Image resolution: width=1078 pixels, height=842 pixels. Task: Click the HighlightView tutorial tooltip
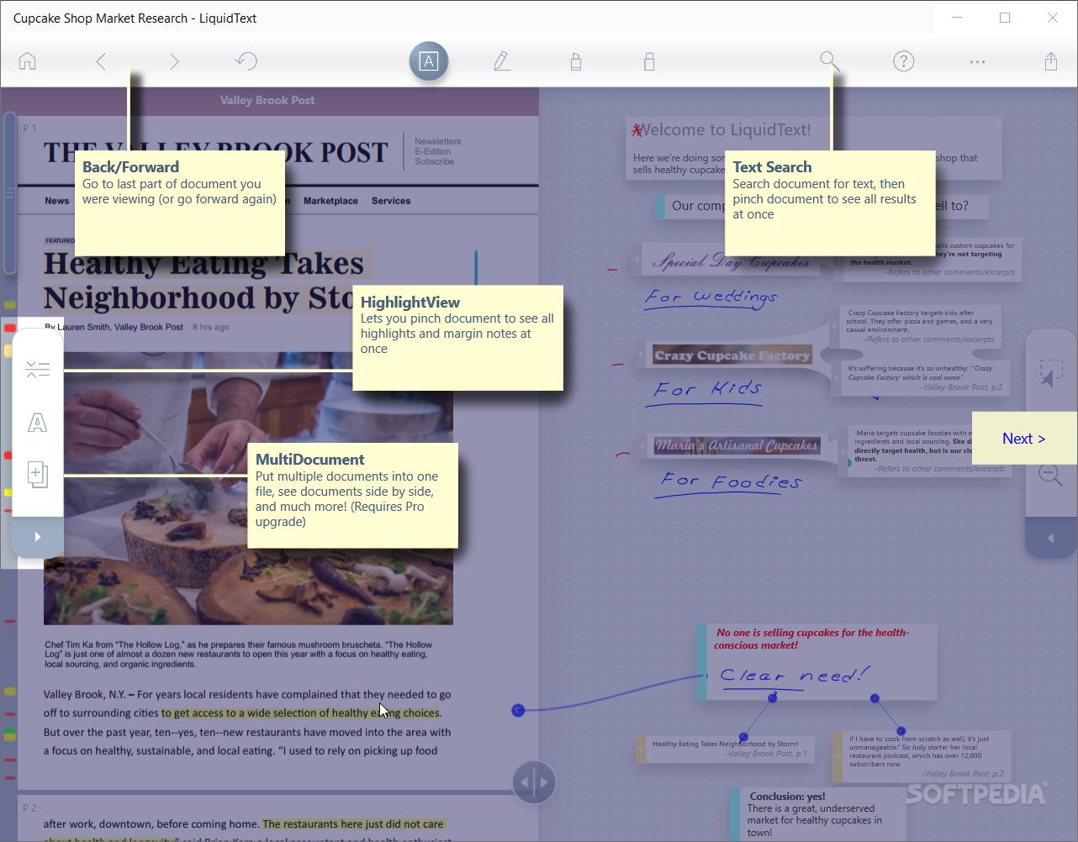point(457,338)
